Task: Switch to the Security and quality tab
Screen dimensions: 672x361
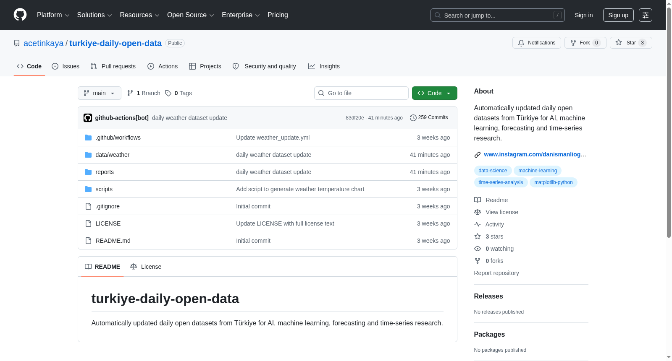Action: pyautogui.click(x=264, y=66)
